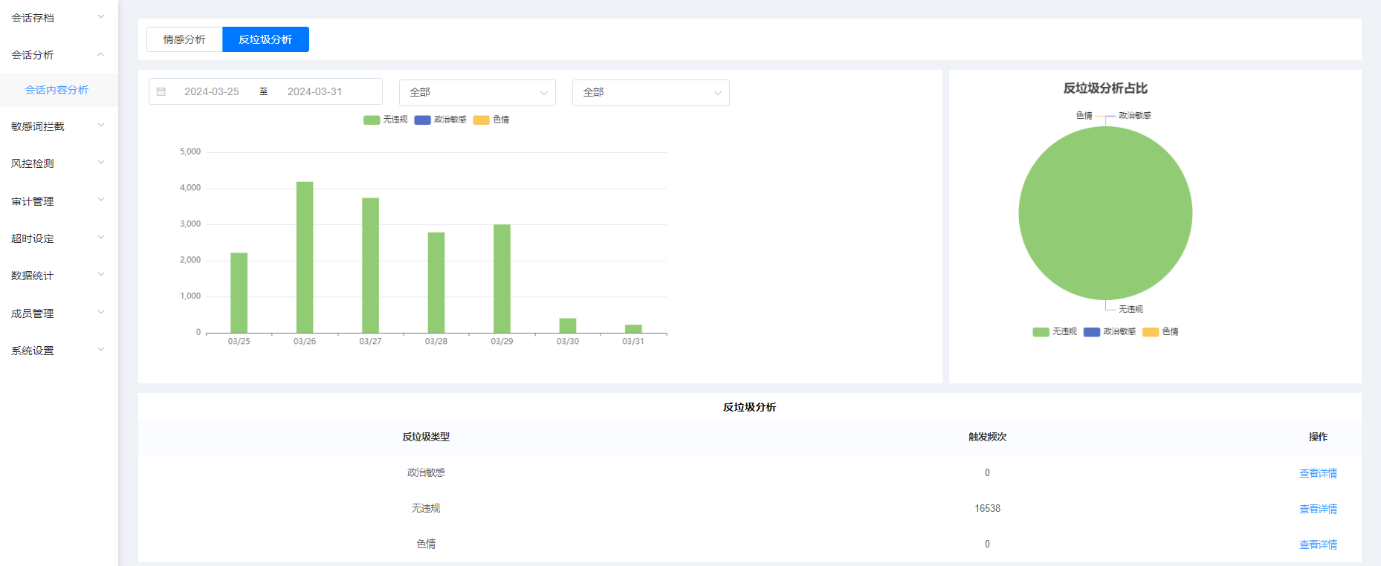The height and width of the screenshot is (566, 1381).
Task: Expand the 系统设置 menu chevron
Action: pyautogui.click(x=101, y=350)
